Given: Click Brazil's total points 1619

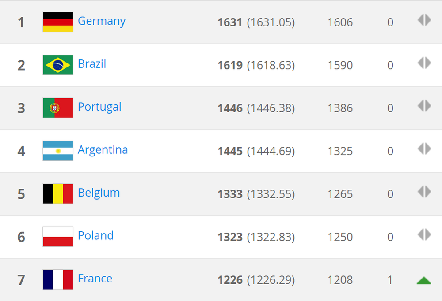Looking at the screenshot, I should point(230,65).
